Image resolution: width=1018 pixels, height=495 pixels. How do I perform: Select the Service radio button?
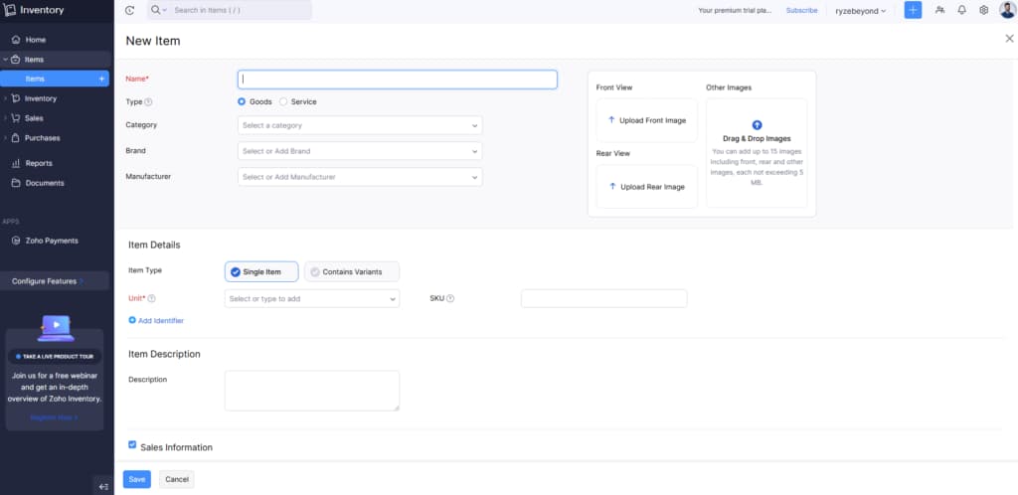click(283, 101)
